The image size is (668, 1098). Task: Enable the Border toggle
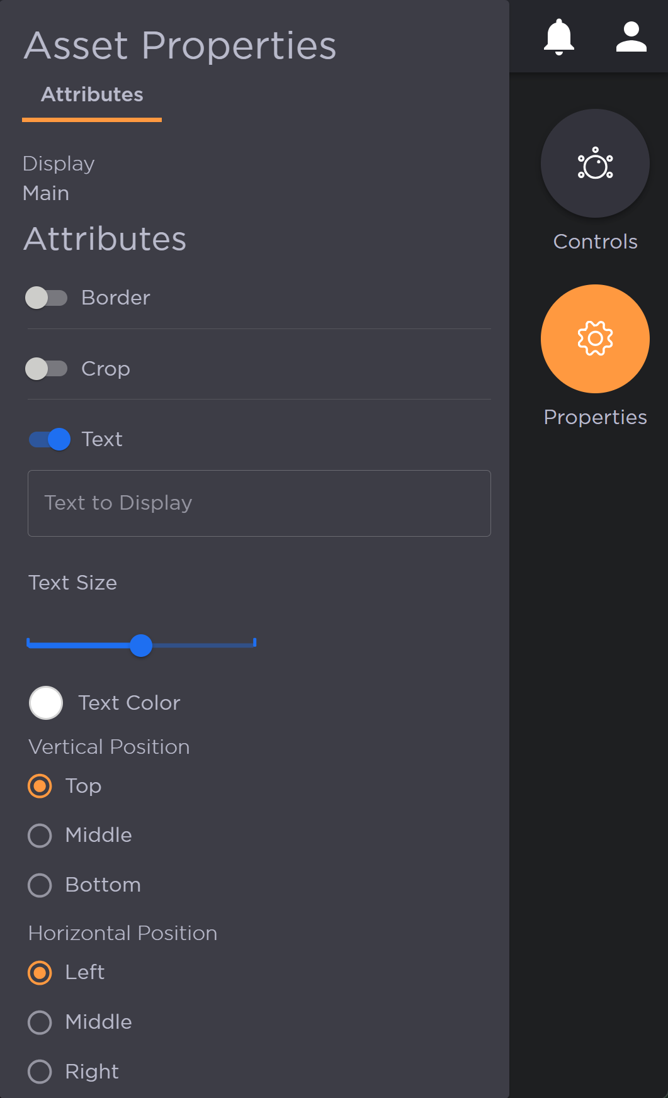click(47, 298)
